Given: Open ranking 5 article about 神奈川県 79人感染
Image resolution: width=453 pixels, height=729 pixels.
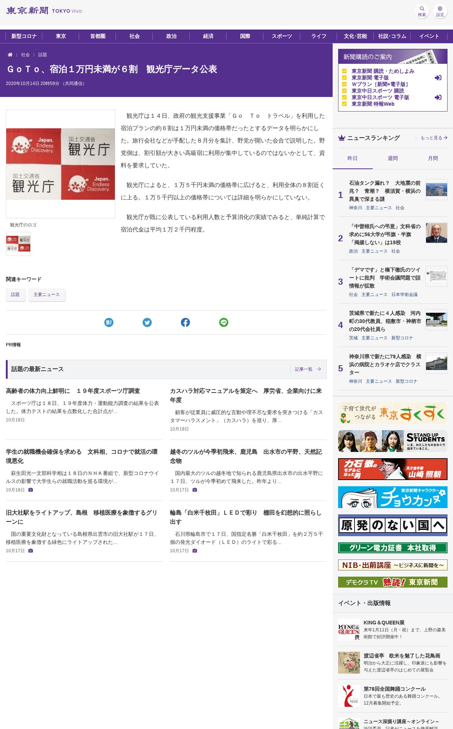Looking at the screenshot, I should click(x=385, y=364).
